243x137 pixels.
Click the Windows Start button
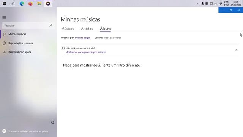4,3
